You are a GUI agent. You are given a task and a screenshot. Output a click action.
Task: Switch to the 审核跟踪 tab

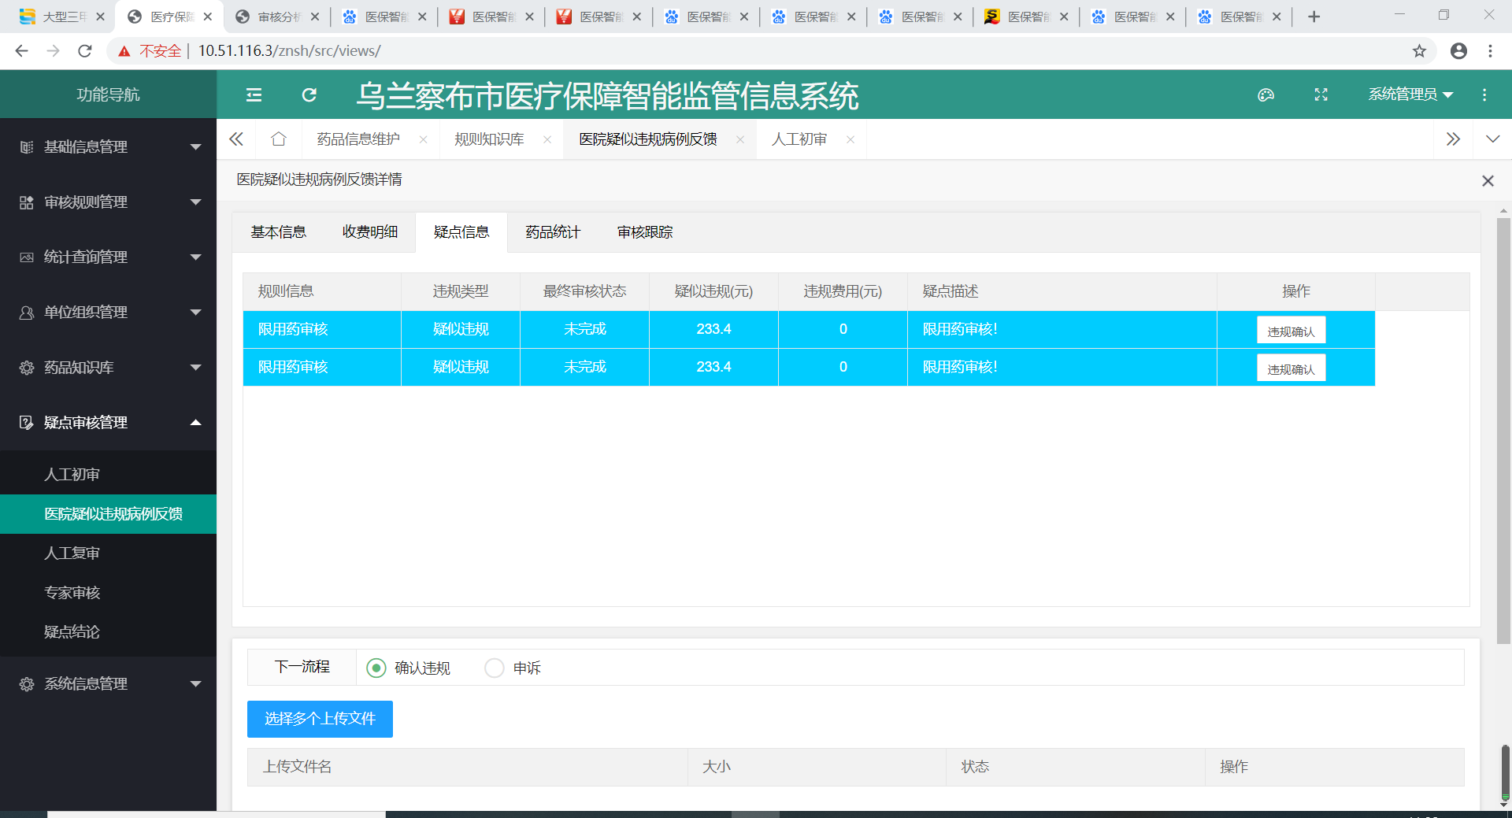point(645,232)
